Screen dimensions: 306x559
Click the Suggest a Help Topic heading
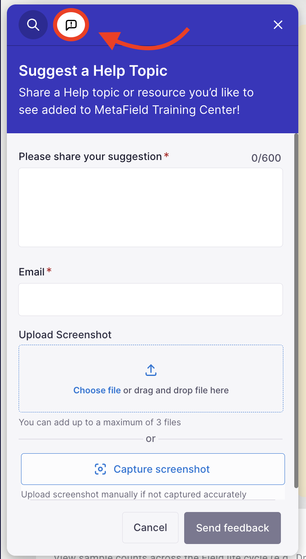tap(93, 71)
